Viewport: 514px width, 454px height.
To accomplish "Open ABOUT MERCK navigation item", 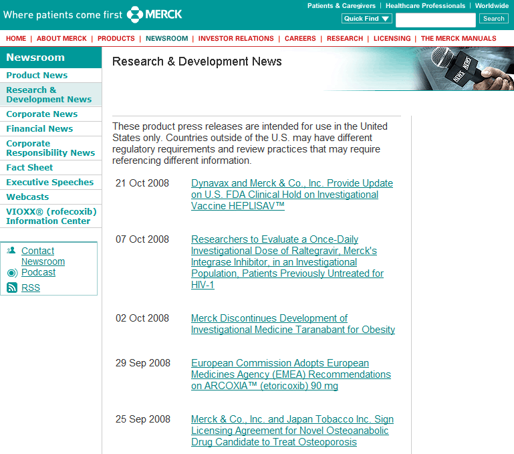I will 61,38.
